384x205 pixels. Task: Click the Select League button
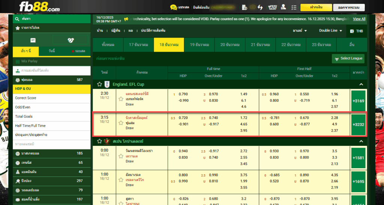pos(348,58)
